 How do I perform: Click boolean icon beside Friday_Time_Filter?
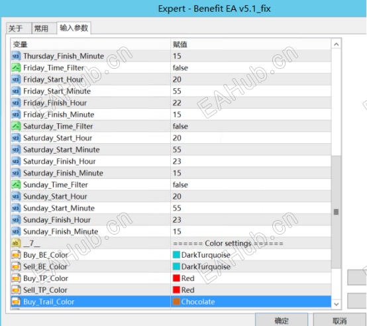pos(16,68)
